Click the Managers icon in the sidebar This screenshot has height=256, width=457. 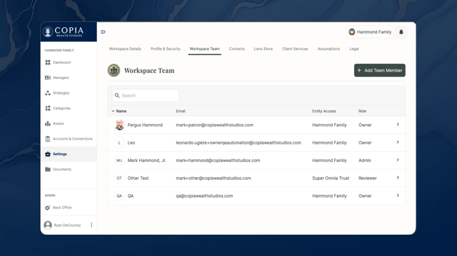tap(48, 78)
